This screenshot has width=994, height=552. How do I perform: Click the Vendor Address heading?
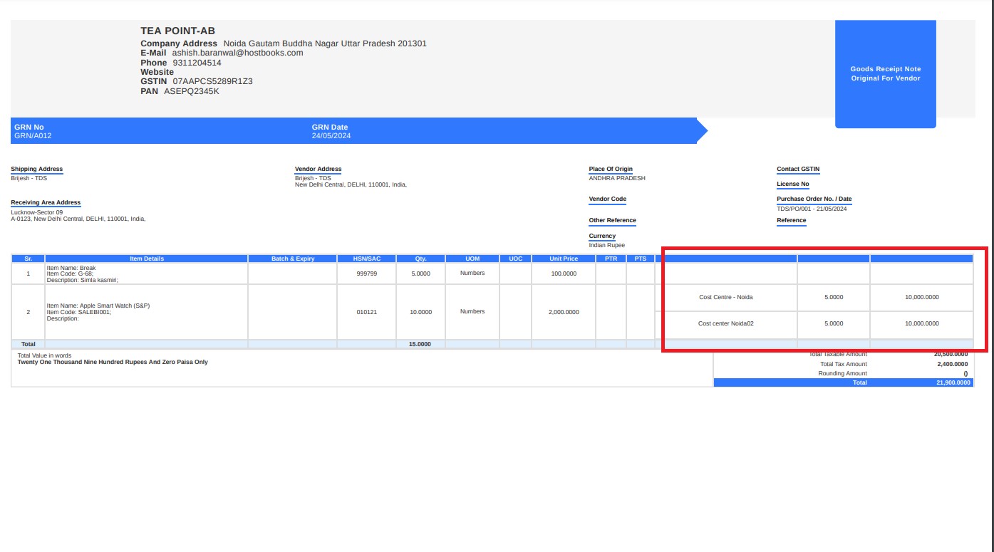(318, 169)
